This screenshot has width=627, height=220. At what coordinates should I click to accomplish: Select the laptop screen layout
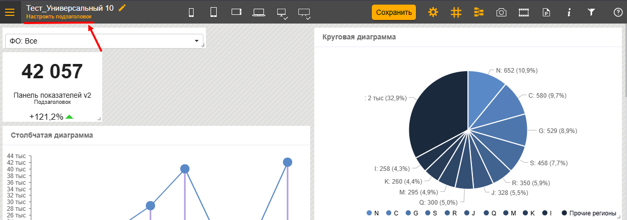pyautogui.click(x=258, y=12)
